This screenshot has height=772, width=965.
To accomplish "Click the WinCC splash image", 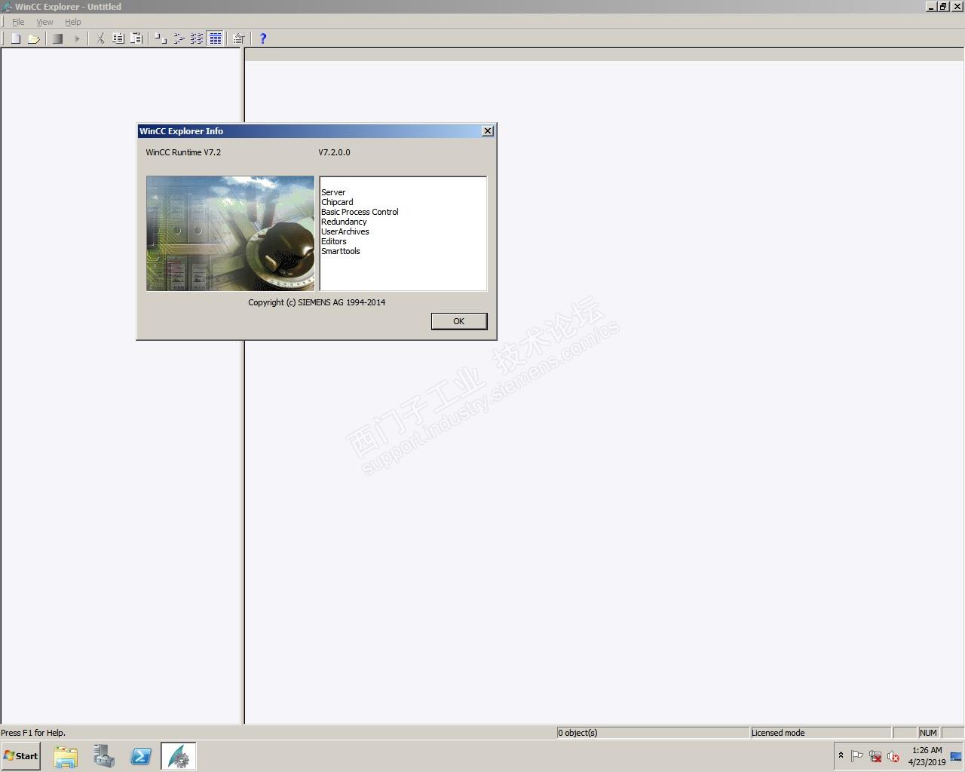I will coord(230,233).
